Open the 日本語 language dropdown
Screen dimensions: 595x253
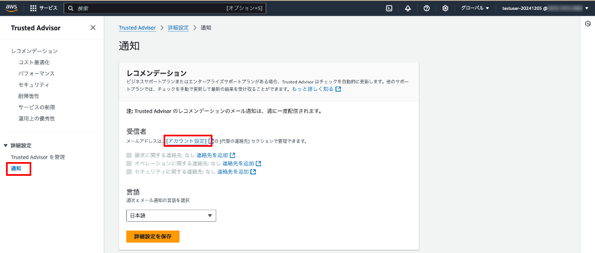coord(171,216)
